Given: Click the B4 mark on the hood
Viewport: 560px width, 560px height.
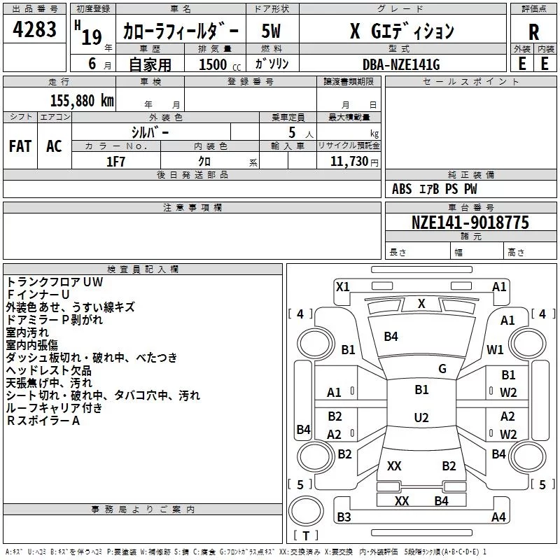Looking at the screenshot, I should click(391, 337).
